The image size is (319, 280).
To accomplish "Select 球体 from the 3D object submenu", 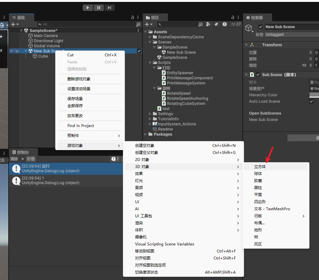I will pos(276,174).
